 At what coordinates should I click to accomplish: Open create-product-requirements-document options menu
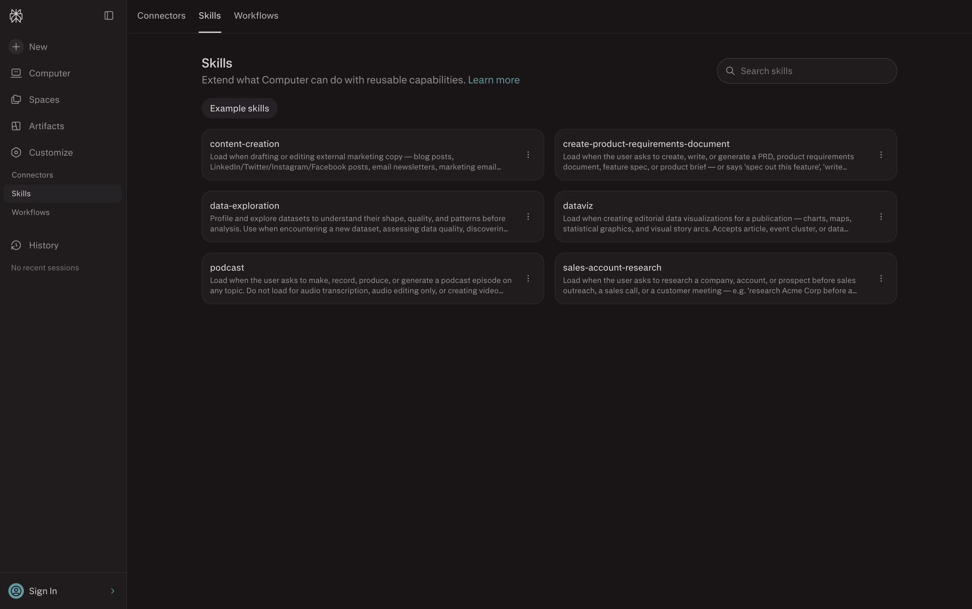click(x=881, y=155)
